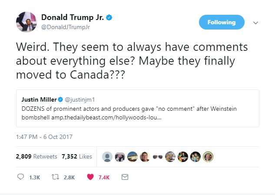275x195 pixels.
Task: Click the first liker avatar with gray silhouette
Action: point(107,157)
